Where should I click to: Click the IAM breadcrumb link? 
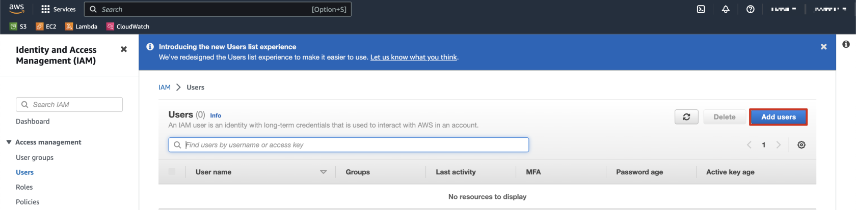tap(165, 87)
